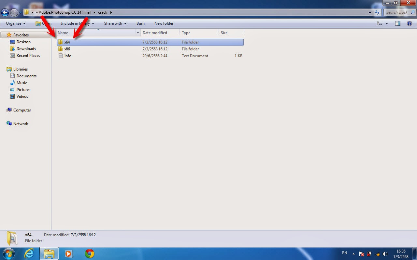This screenshot has height=260, width=417.
Task: Click crack breadcrumb in address bar
Action: point(103,12)
